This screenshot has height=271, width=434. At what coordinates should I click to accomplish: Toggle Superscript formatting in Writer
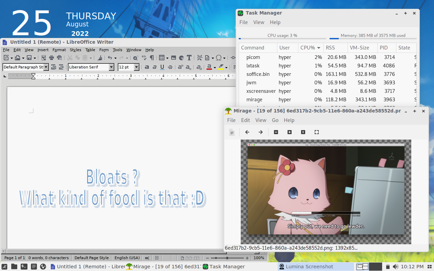tap(181, 67)
